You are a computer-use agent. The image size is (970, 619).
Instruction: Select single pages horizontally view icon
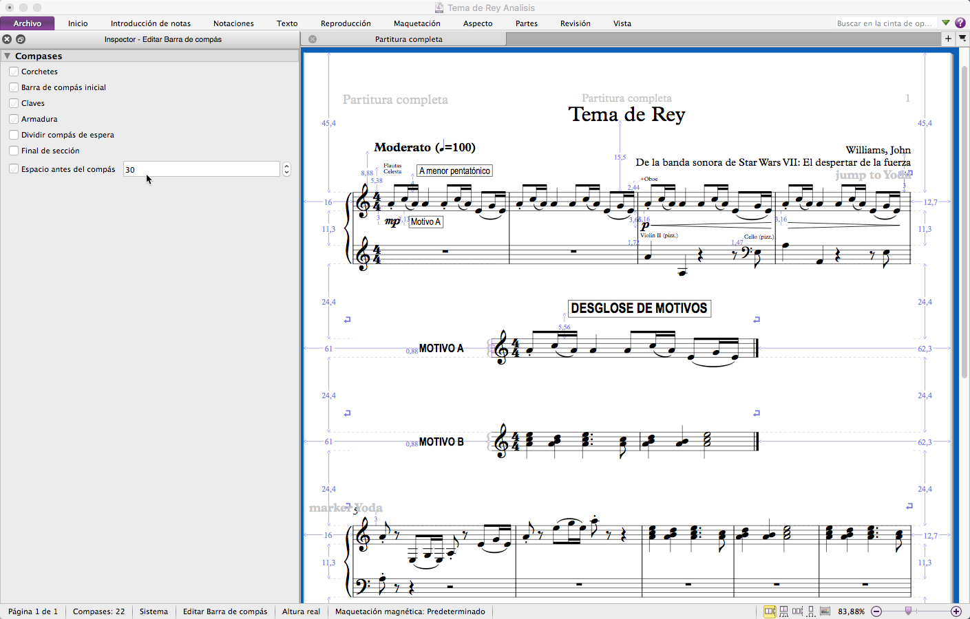[797, 611]
